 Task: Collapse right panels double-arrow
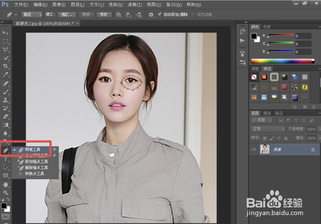(246, 22)
